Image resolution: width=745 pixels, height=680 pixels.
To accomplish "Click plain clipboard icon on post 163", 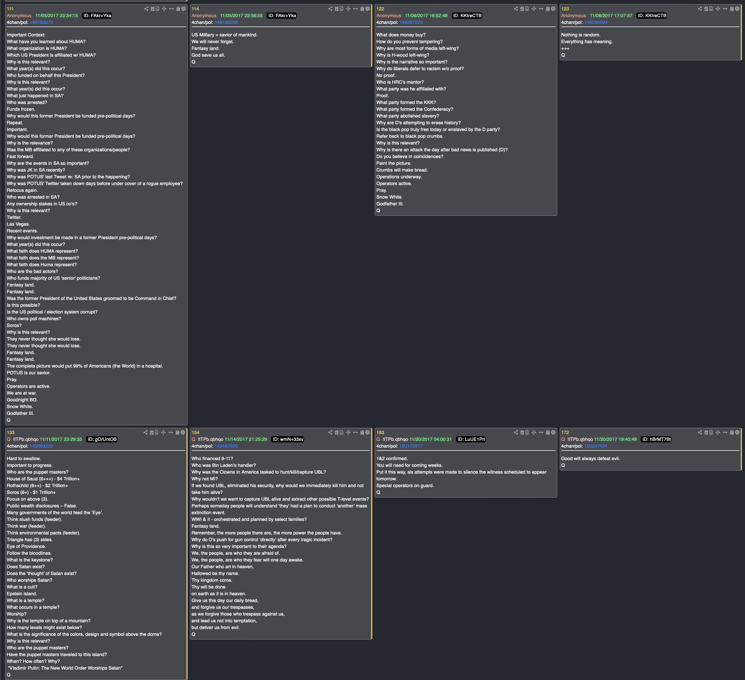I will [548, 432].
